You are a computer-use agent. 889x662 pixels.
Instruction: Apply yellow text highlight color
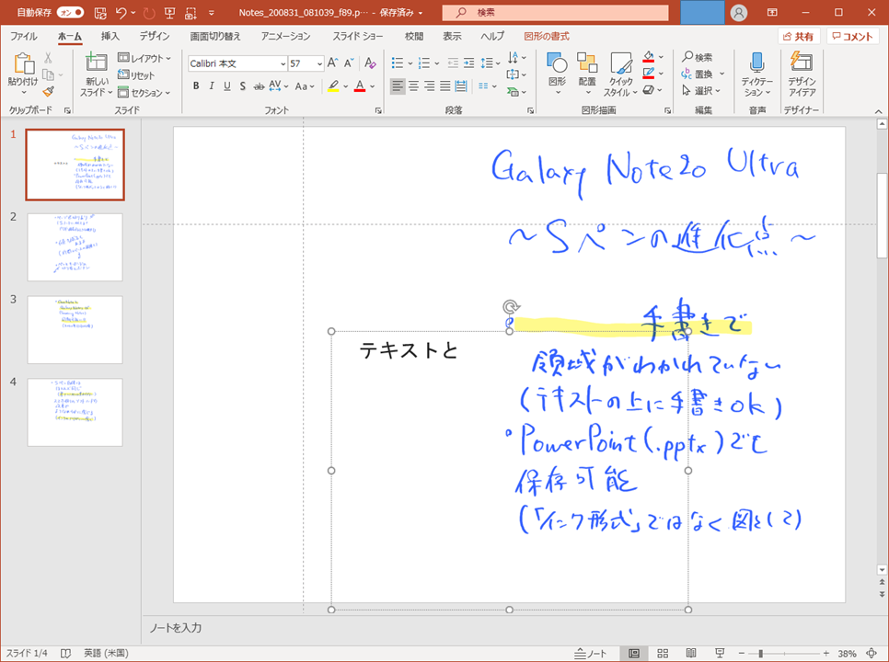tap(333, 86)
